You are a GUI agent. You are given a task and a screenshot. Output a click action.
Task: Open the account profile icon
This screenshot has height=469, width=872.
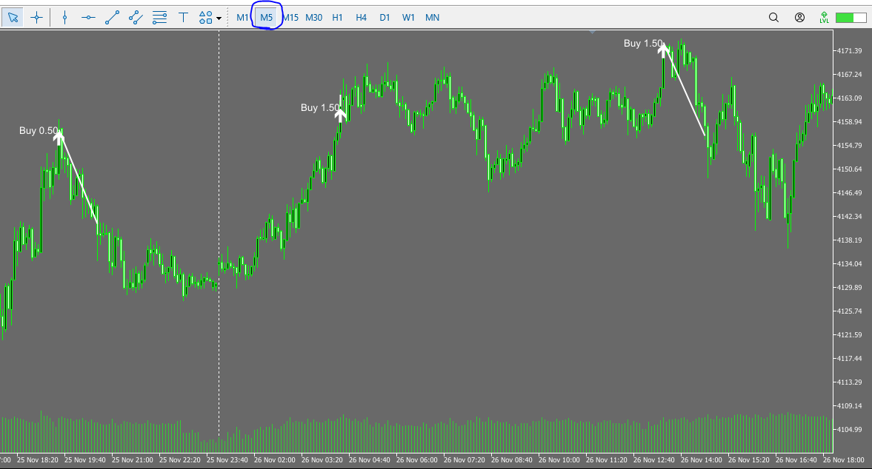click(799, 17)
